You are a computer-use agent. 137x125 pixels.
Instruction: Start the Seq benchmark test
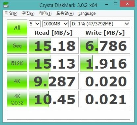[17, 46]
